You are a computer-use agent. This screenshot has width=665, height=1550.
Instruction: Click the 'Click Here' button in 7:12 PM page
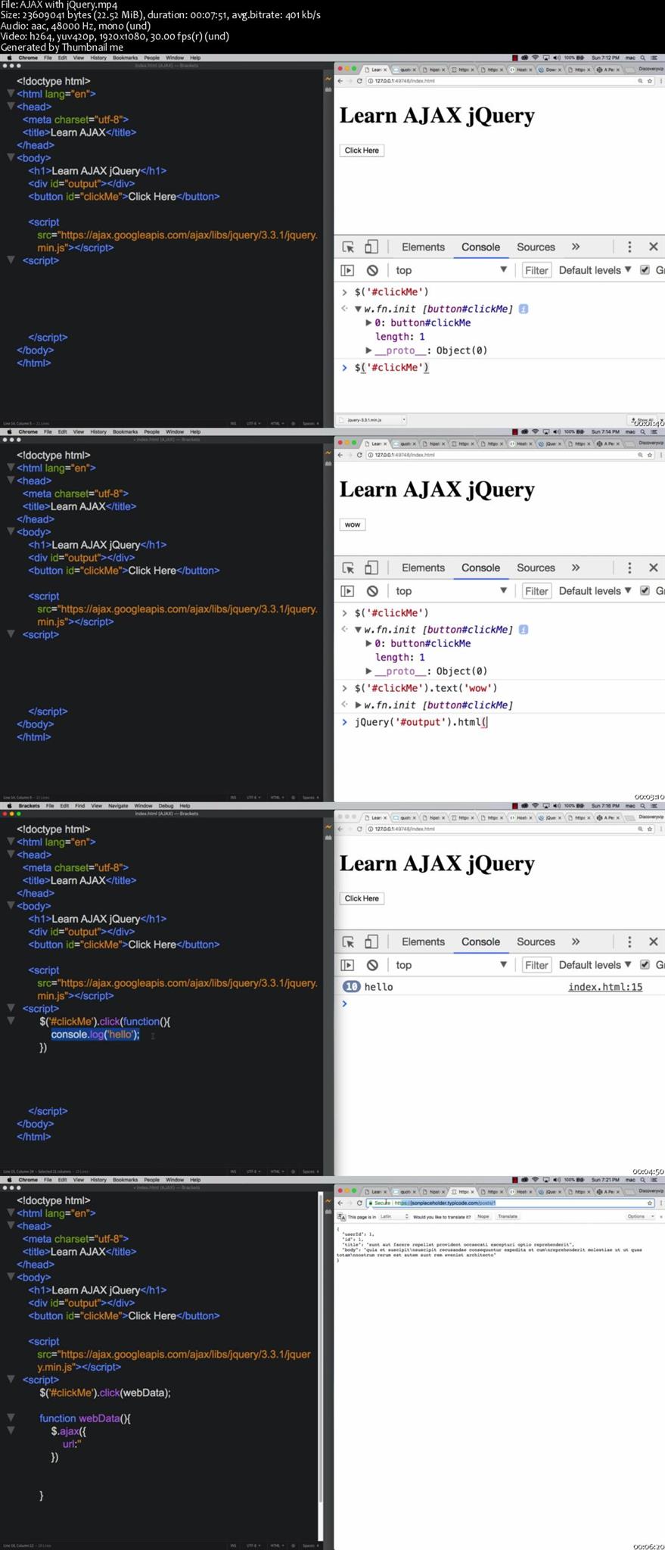click(362, 151)
